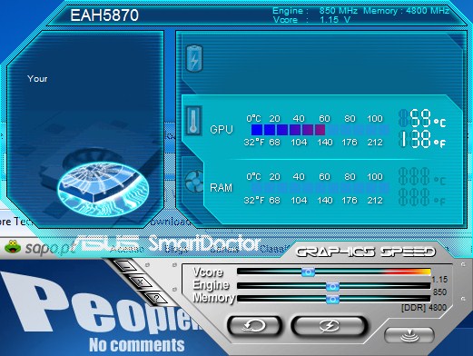Click the 'Vcore : 1.15 V' header text

(311, 20)
